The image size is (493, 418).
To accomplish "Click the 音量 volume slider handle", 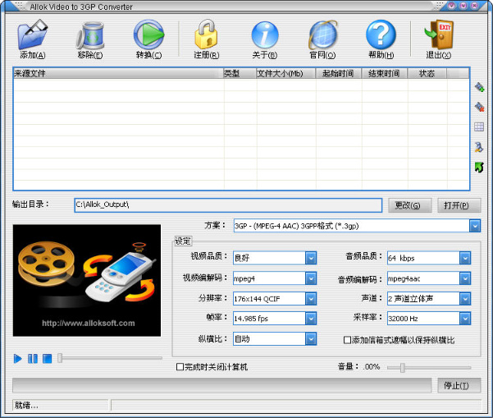I will [403, 367].
